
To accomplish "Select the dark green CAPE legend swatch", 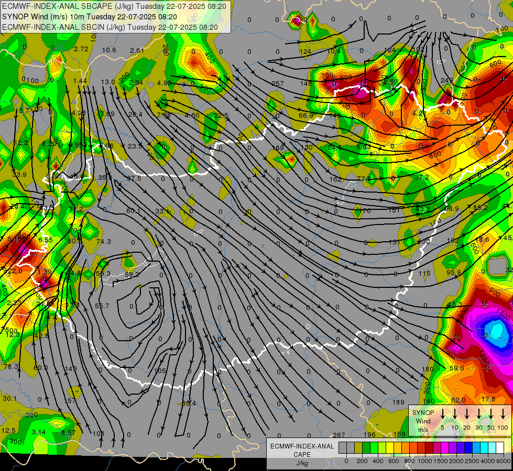I will click(x=366, y=448).
